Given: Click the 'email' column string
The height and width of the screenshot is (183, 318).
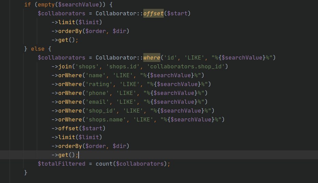Looking at the screenshot, I should point(97,102).
